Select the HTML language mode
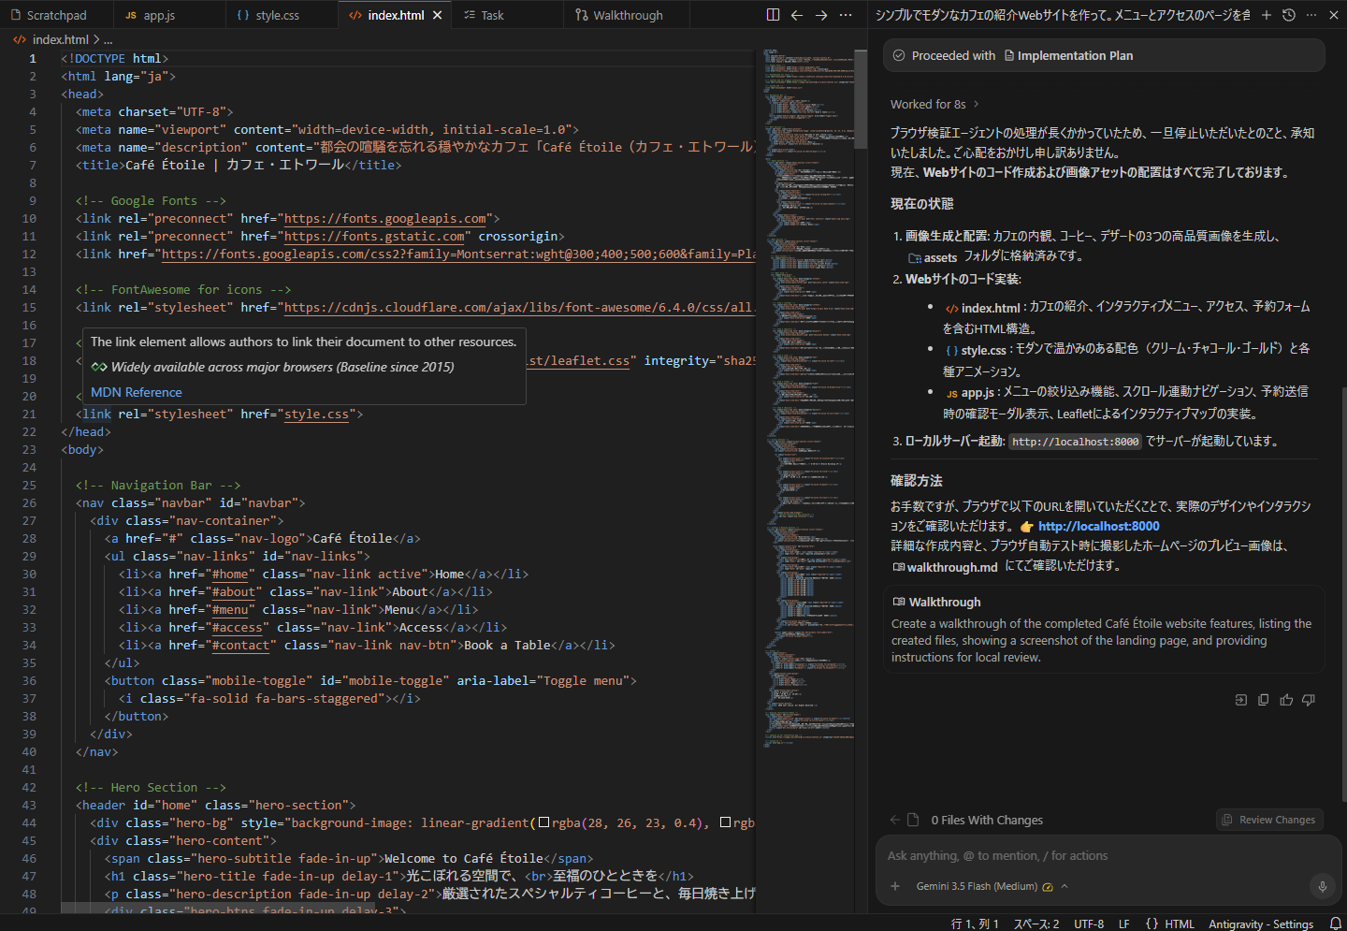Viewport: 1347px width, 931px height. tap(1179, 924)
